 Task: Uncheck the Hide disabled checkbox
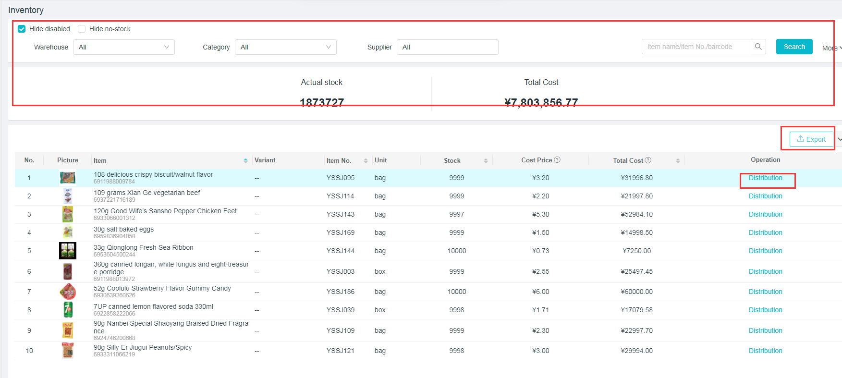tap(22, 29)
